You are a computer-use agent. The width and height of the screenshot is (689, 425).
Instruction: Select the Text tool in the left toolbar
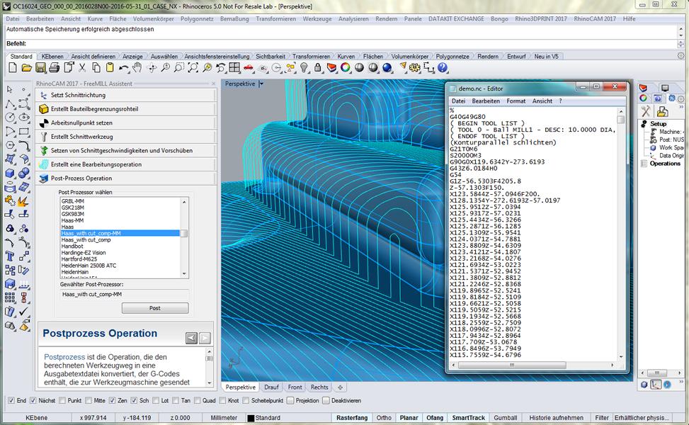[x=10, y=256]
